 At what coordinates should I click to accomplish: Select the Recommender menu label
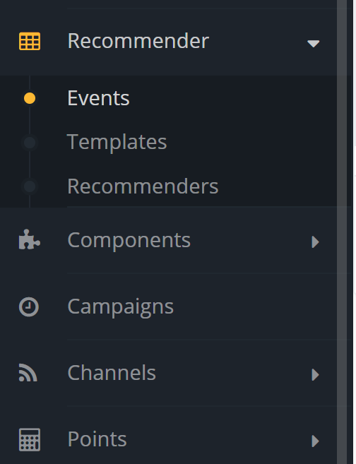(x=138, y=41)
